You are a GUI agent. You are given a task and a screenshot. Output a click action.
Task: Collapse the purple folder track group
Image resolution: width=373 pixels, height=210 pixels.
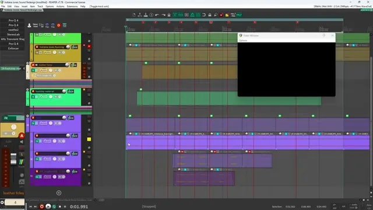pyautogui.click(x=27, y=116)
